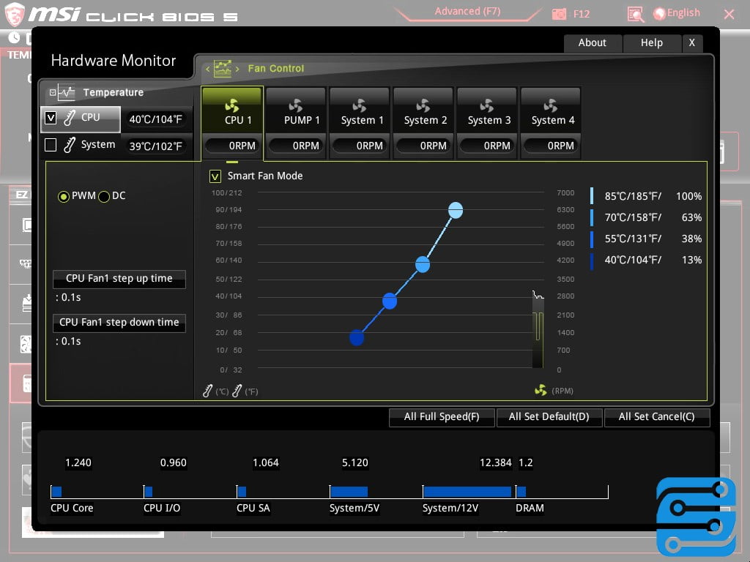Select the DC radio button
The image size is (750, 562).
[x=104, y=196]
